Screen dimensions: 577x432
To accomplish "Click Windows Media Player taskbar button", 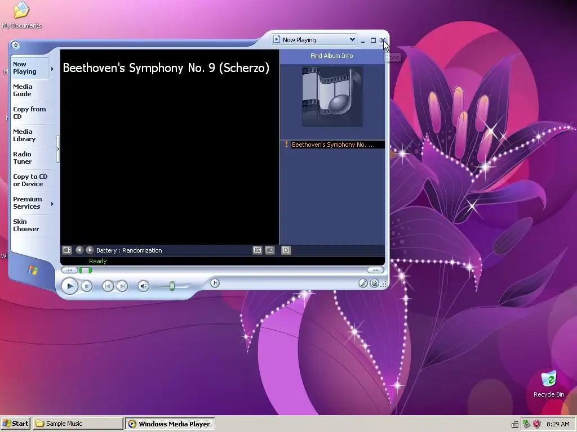I will click(x=170, y=424).
